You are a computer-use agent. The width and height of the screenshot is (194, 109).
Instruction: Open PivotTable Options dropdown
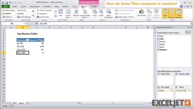point(8,17)
